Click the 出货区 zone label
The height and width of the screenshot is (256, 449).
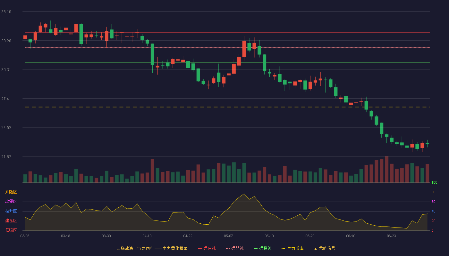coord(11,202)
